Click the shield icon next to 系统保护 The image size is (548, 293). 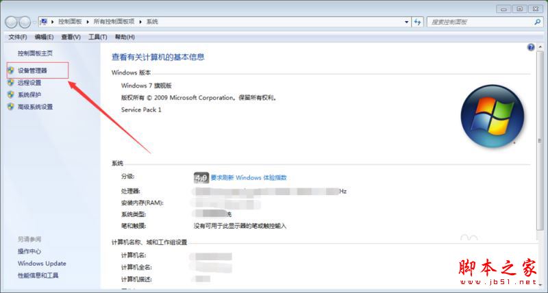11,94
